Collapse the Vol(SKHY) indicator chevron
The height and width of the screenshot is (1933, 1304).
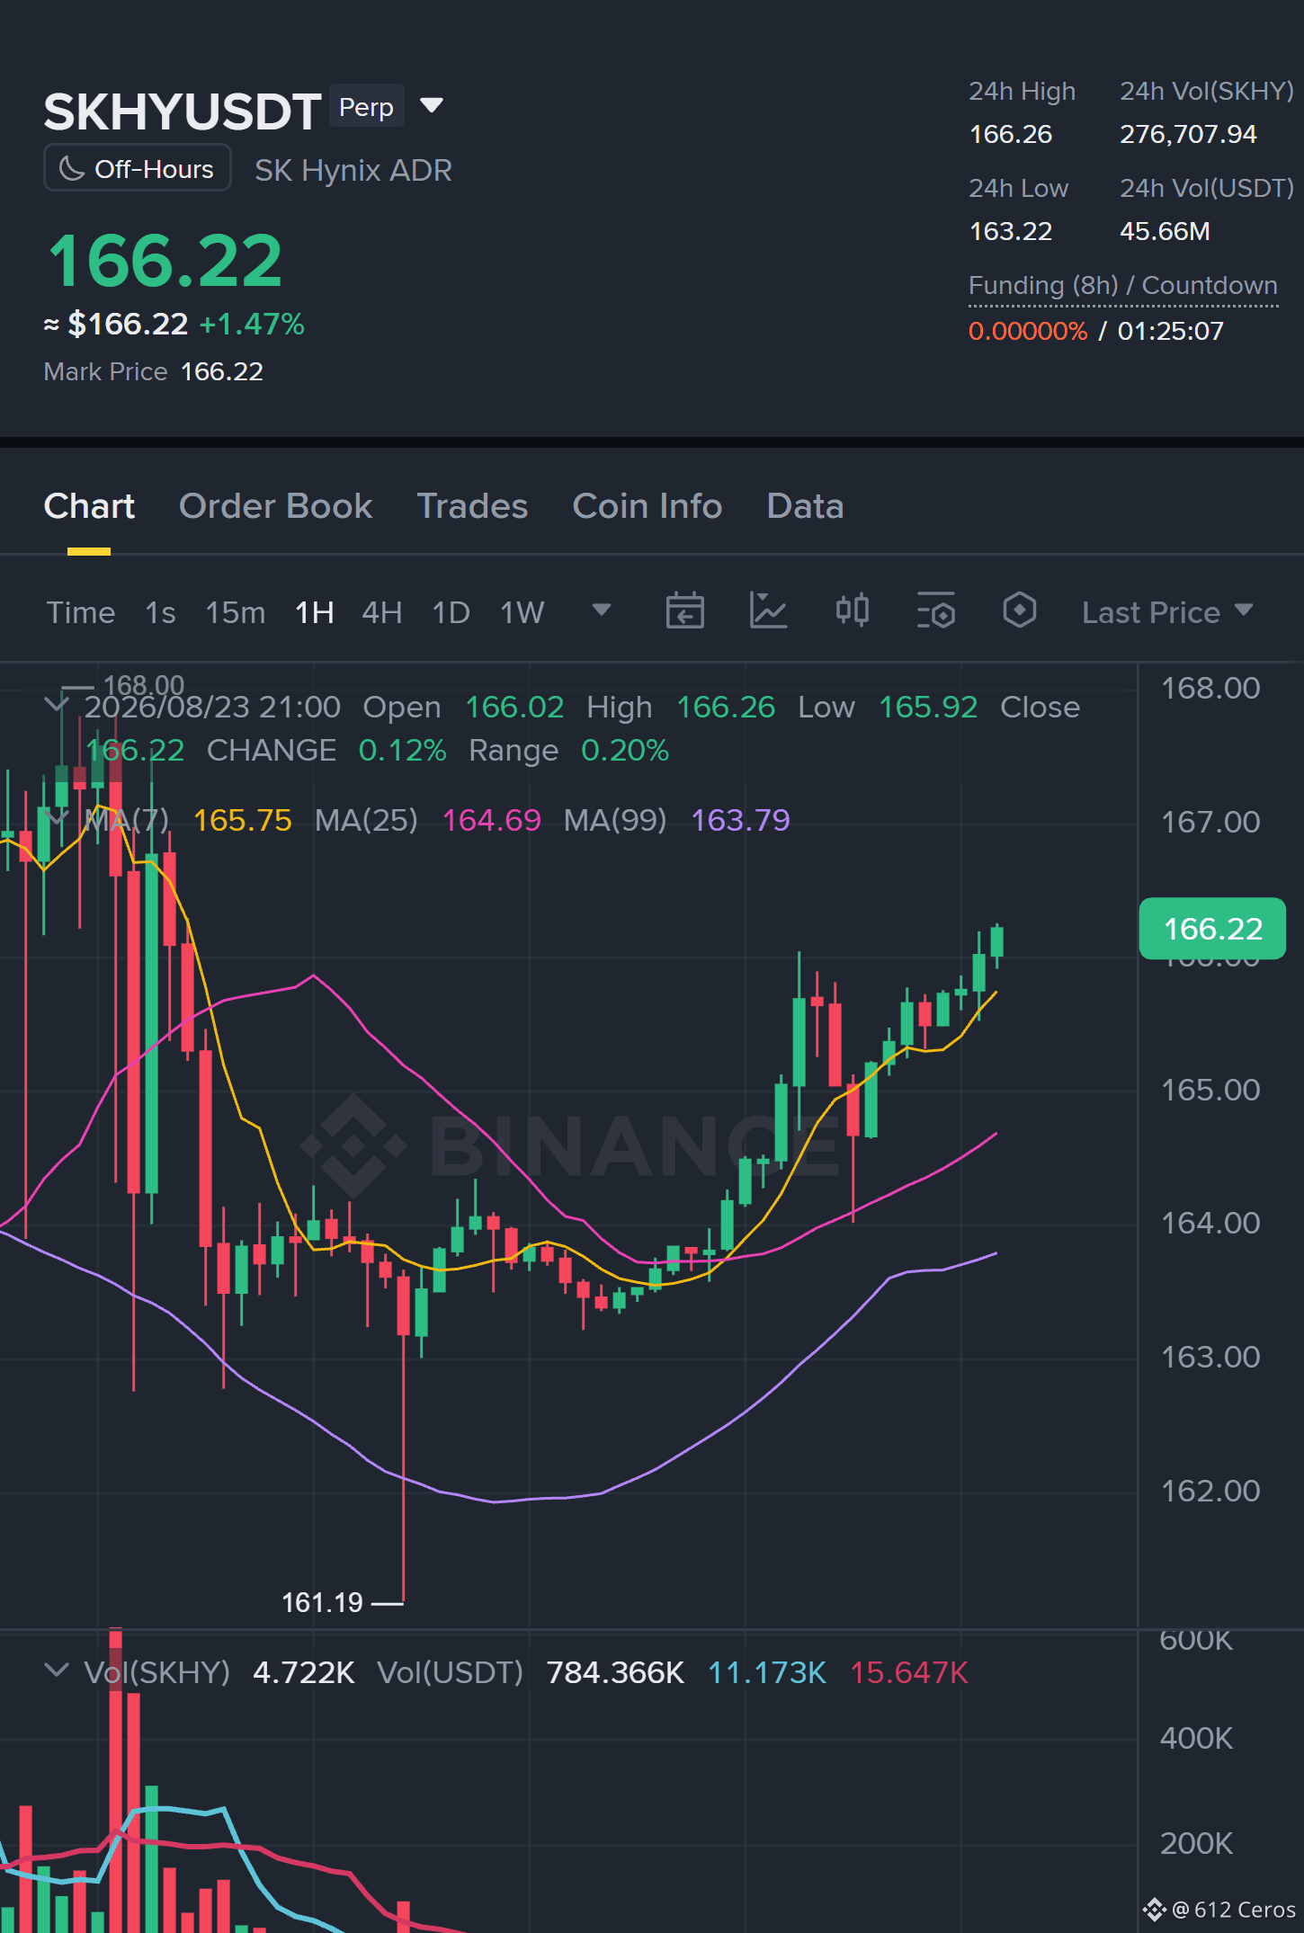pyautogui.click(x=56, y=1671)
